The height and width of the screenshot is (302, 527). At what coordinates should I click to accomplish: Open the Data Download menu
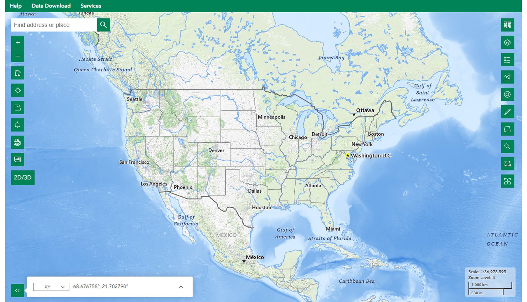point(51,6)
